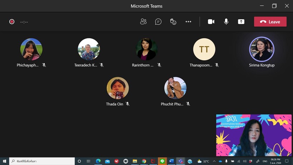Open the reactions and raise hand menu

[173, 21]
